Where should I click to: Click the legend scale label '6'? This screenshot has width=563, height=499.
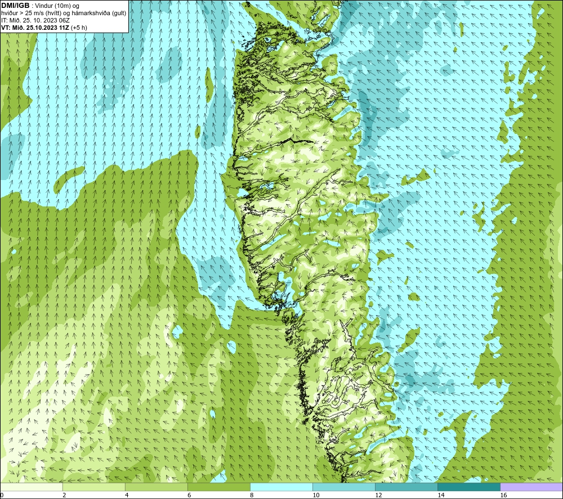pyautogui.click(x=189, y=495)
